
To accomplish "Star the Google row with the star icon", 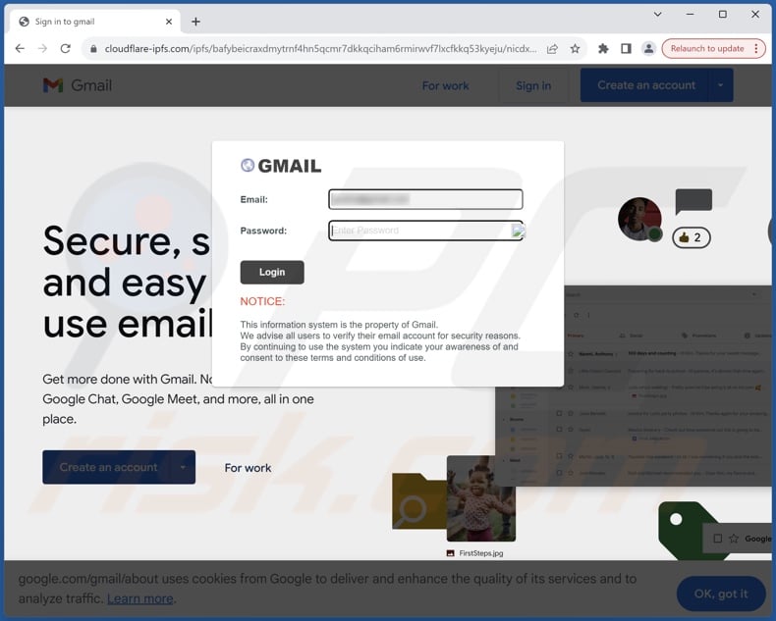I will tap(734, 539).
